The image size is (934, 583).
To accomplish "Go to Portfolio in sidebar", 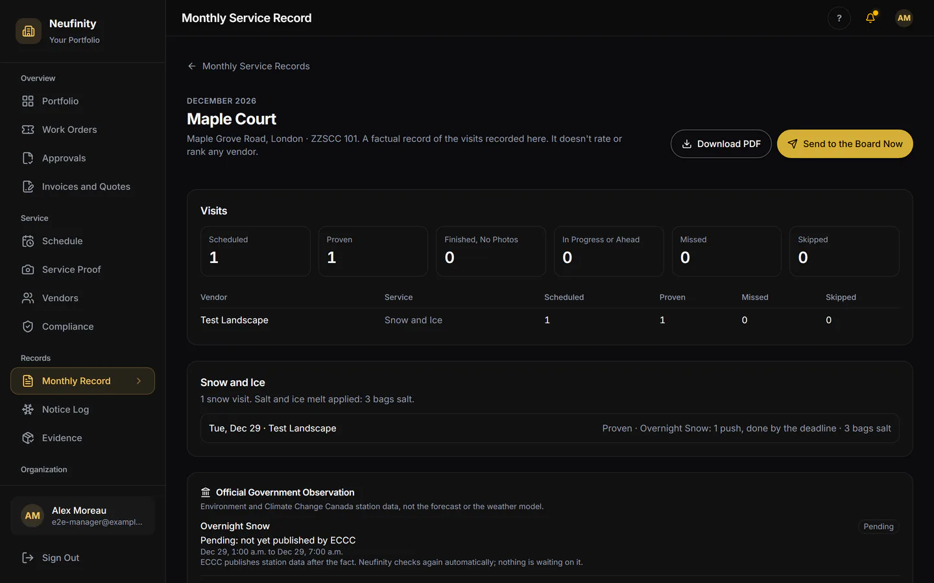I will (82, 101).
